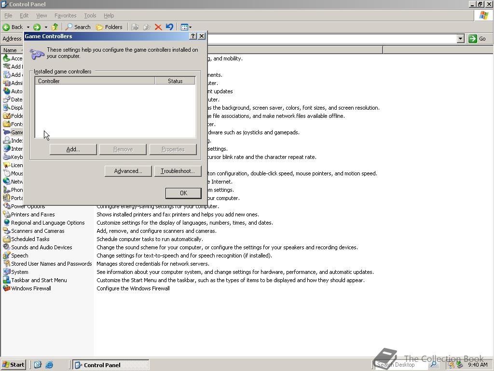Toggle the Folders pane in toolbar
Screen dimensions: 494x371
click(109, 27)
